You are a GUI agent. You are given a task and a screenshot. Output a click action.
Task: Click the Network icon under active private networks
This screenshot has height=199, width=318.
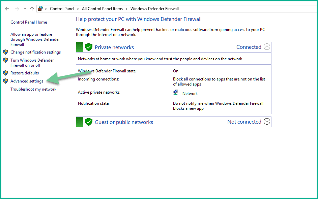tap(176, 93)
